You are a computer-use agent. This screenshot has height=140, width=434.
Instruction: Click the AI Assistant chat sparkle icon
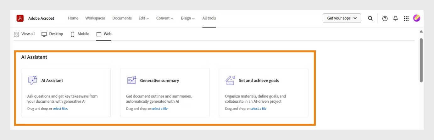click(x=33, y=80)
